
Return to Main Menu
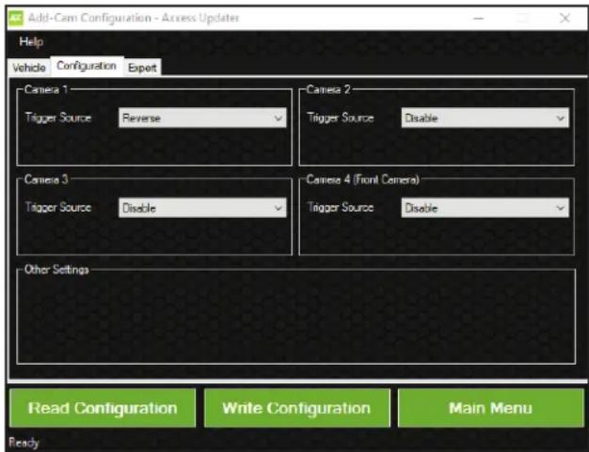[491, 408]
